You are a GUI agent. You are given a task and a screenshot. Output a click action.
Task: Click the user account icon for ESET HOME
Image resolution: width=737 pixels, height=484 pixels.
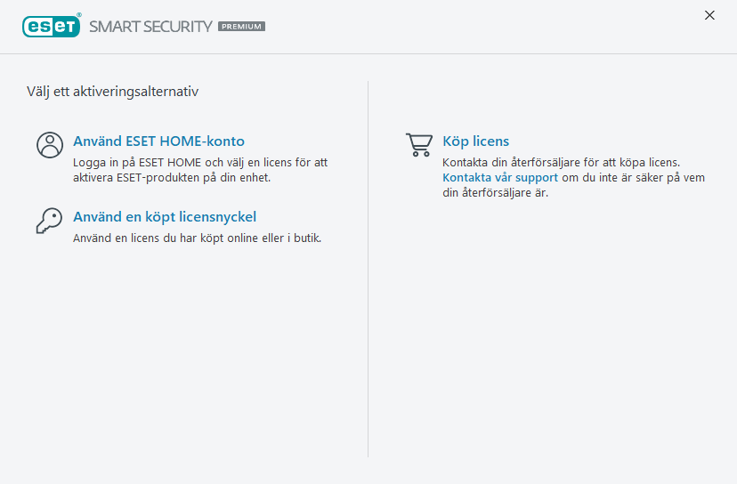coord(50,145)
